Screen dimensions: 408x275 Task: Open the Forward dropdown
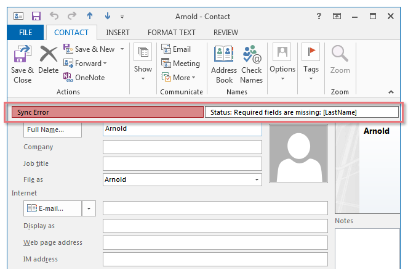85,63
